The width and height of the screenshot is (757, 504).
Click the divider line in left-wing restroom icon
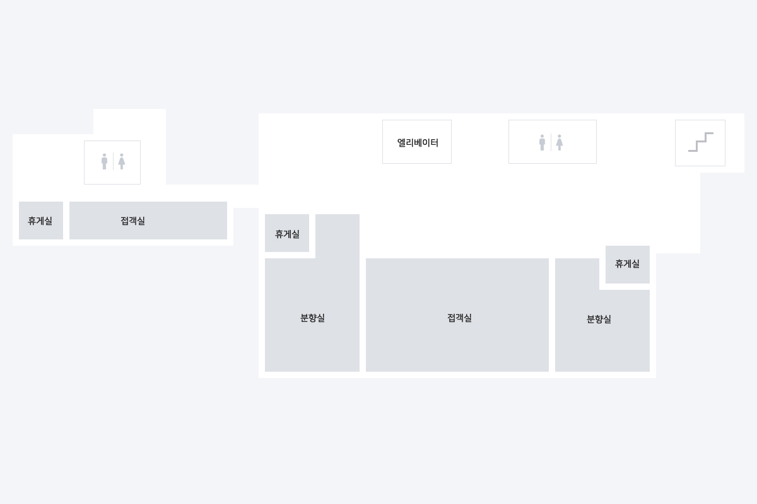click(x=113, y=162)
